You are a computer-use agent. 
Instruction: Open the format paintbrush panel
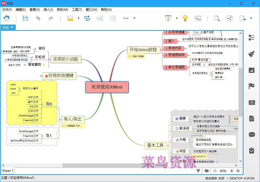[251, 54]
